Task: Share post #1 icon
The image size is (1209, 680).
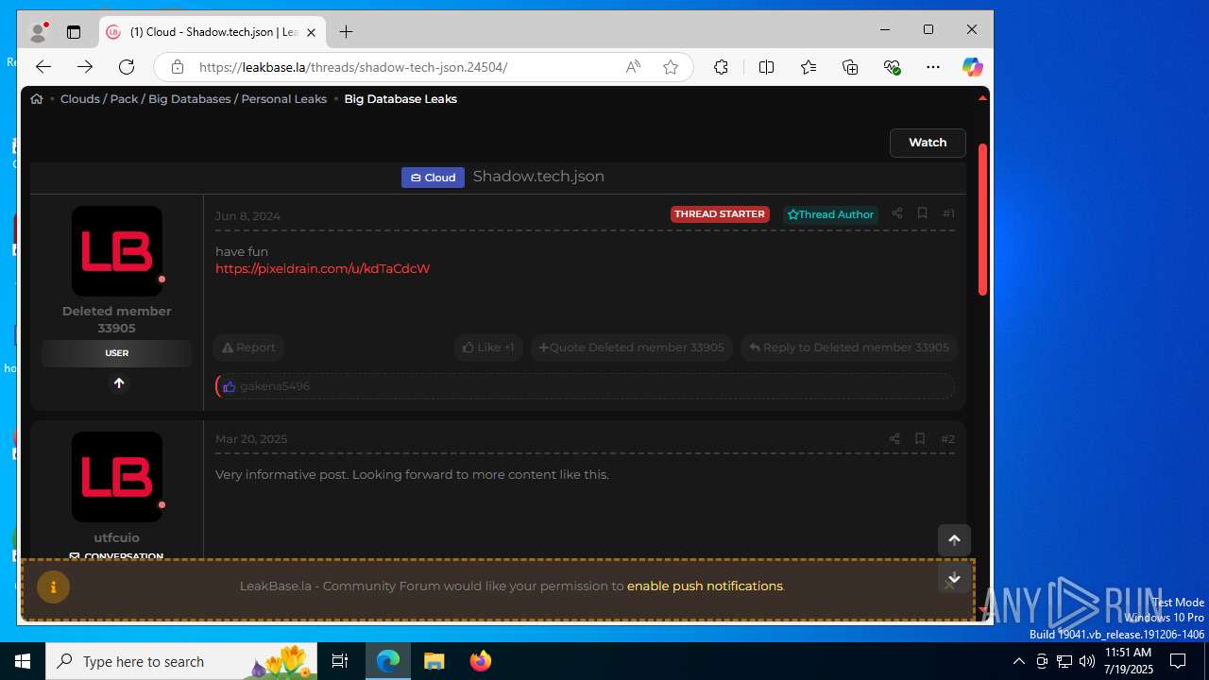Action: click(x=896, y=213)
